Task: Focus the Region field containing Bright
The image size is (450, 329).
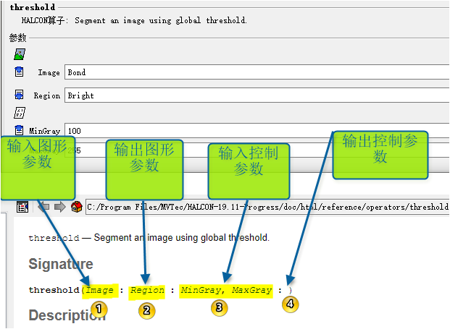Action: (x=257, y=95)
